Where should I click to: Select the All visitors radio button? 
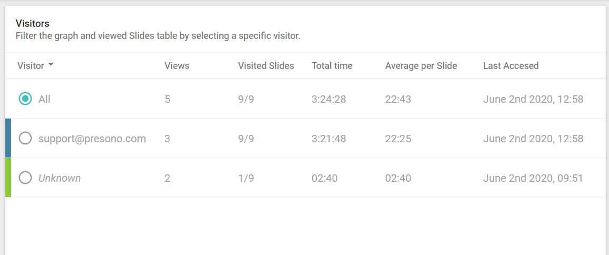25,99
